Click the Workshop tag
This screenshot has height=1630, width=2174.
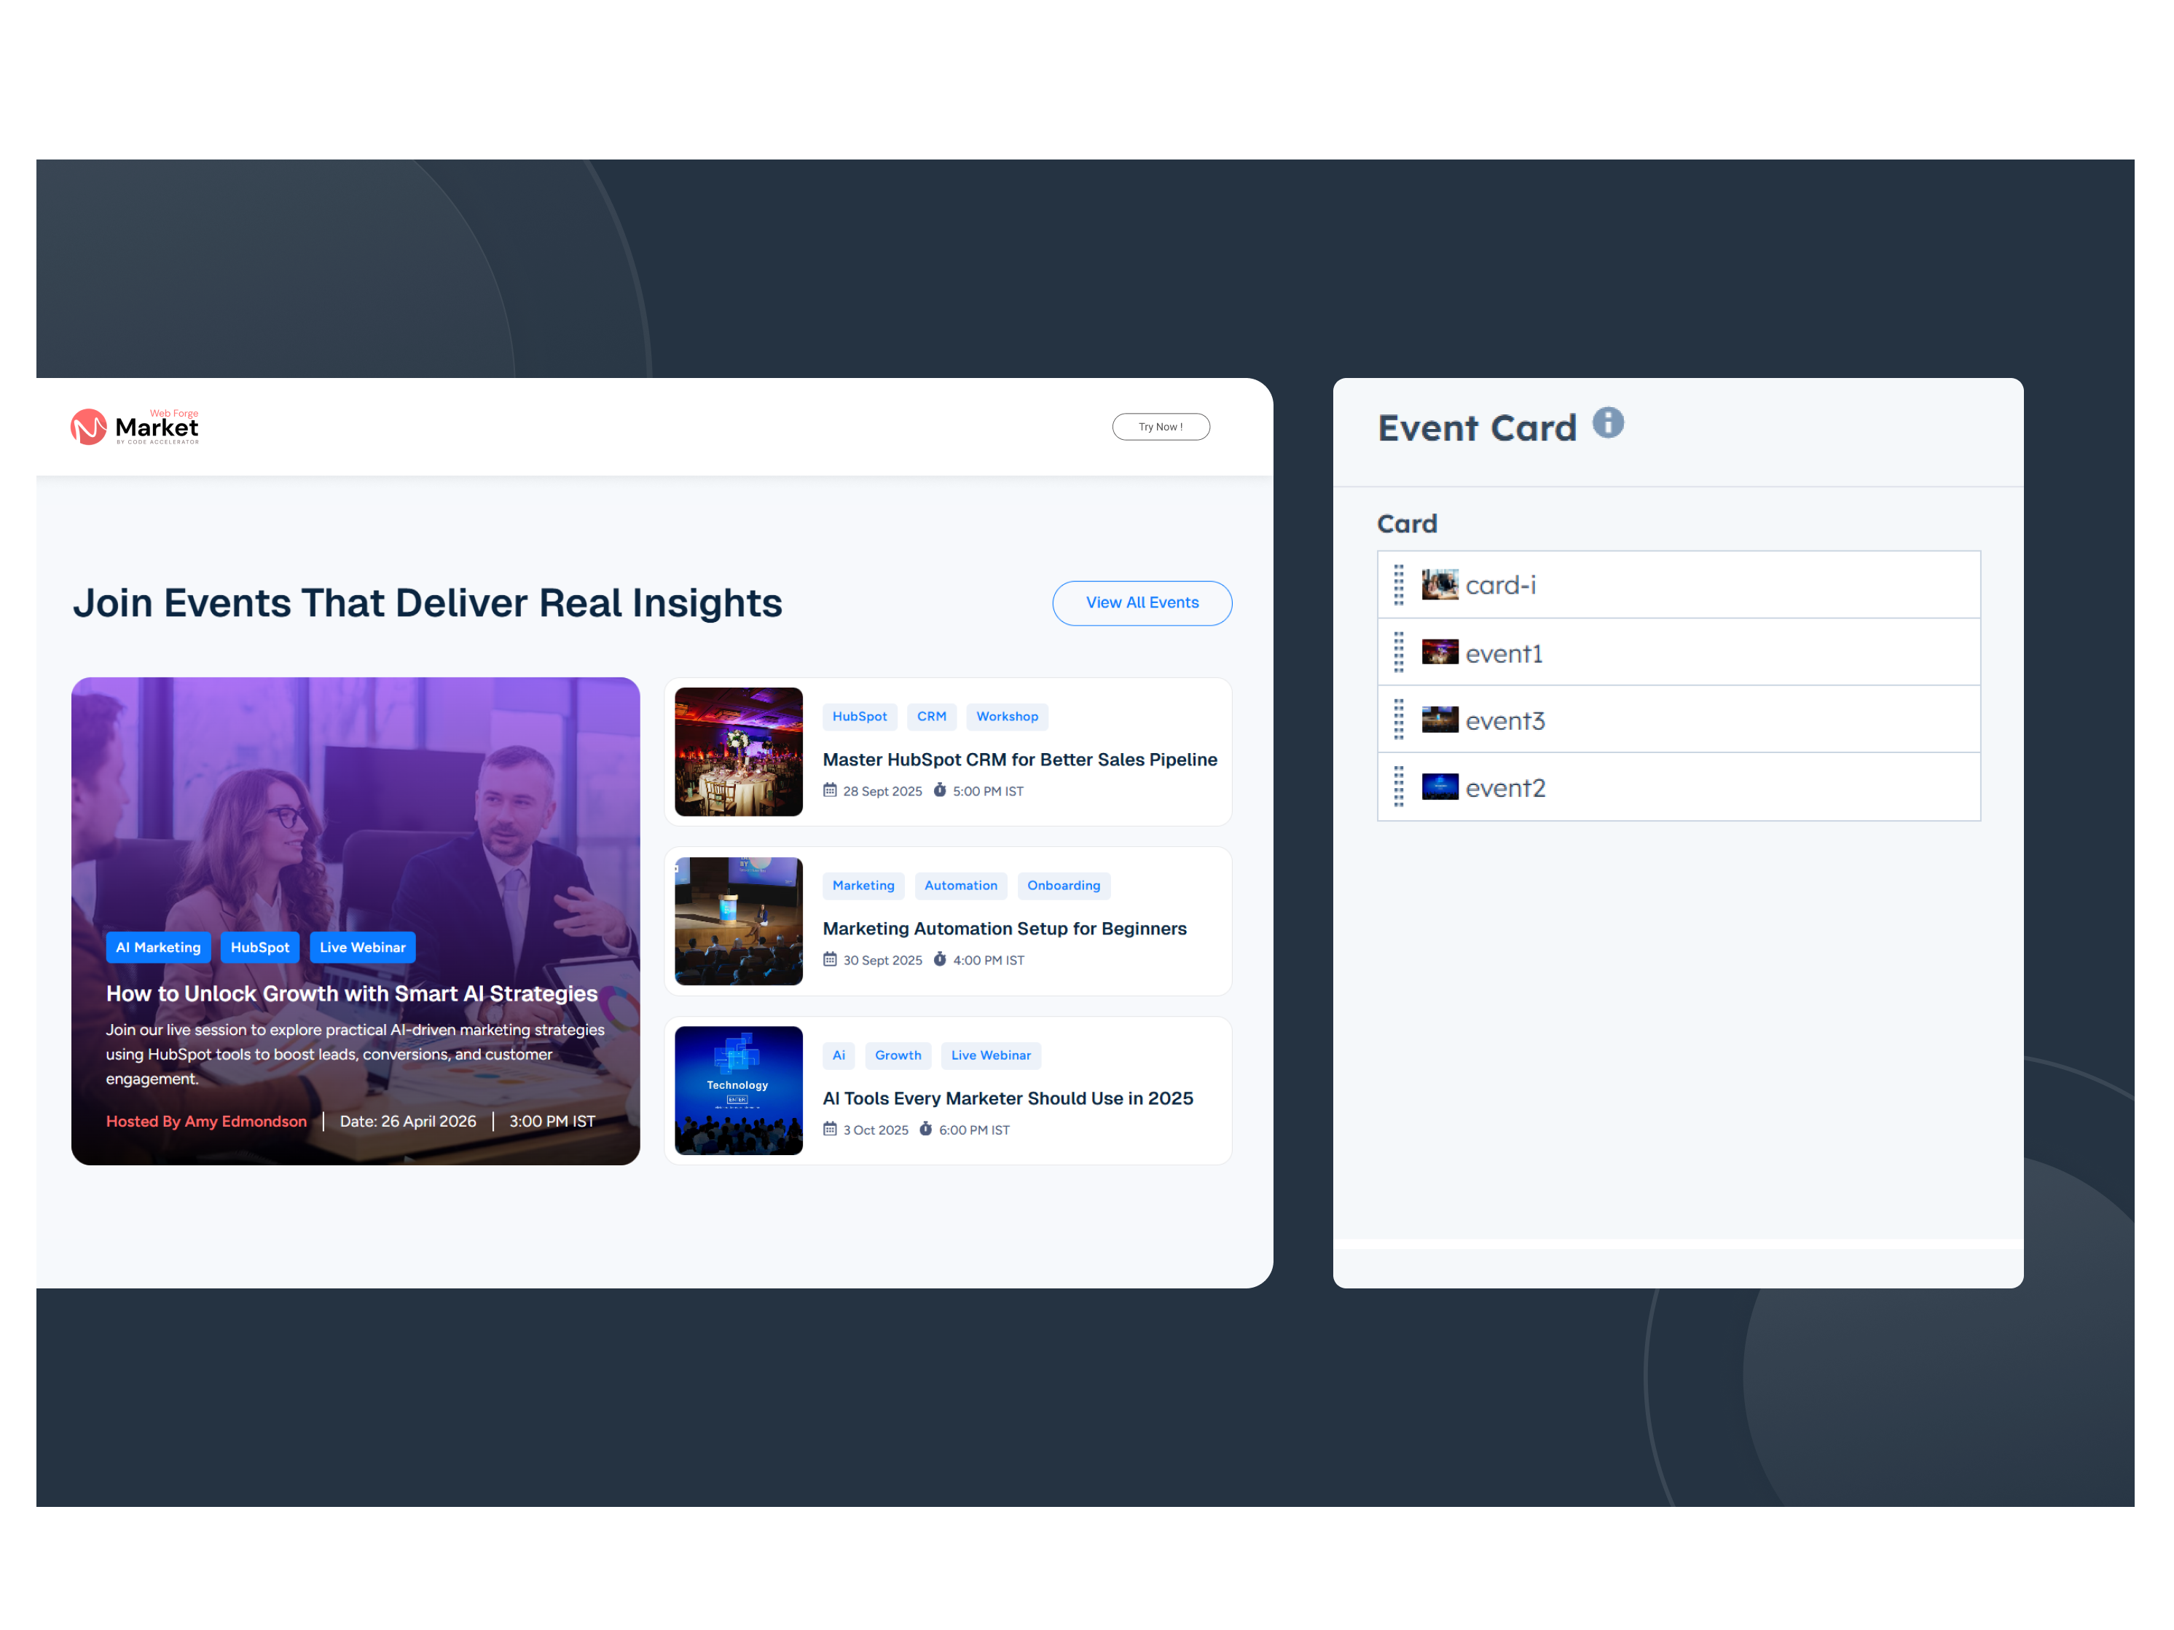coord(1008,716)
